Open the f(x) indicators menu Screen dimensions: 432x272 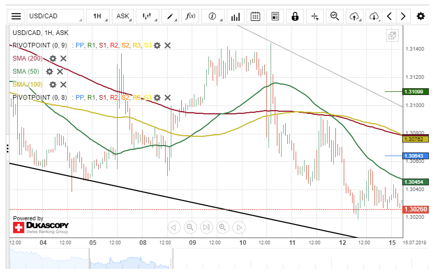click(x=191, y=16)
